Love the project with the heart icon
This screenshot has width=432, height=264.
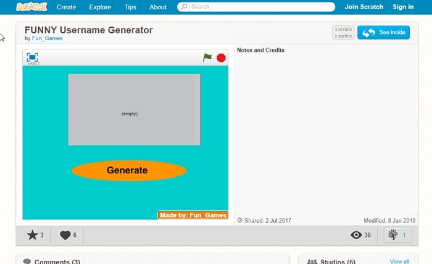point(65,235)
